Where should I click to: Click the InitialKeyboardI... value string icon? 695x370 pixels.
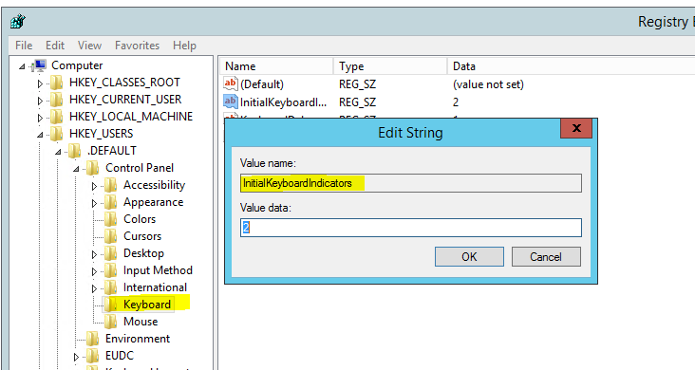pos(231,102)
